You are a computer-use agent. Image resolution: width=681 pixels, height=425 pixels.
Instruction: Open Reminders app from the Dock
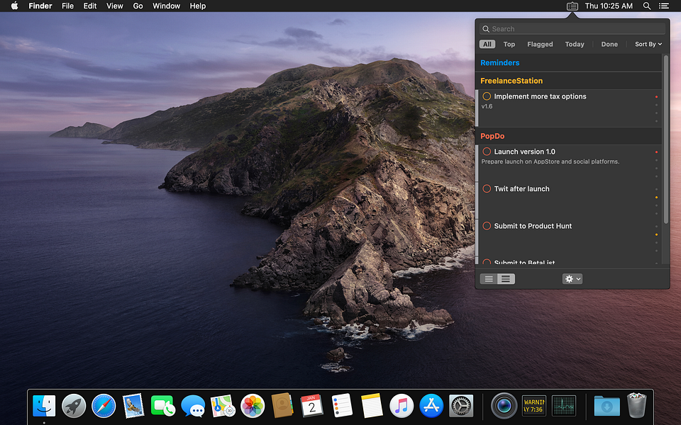click(x=342, y=406)
